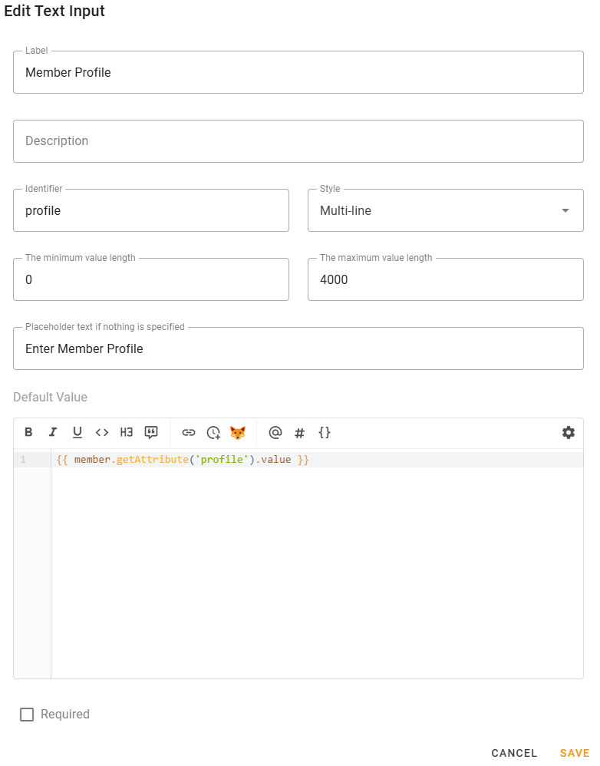
Task: Click the speech bubble toolbar icon
Action: tap(151, 432)
